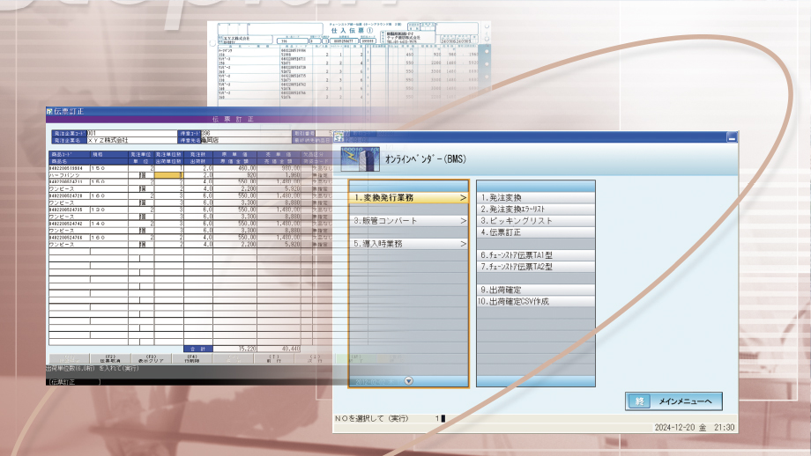Minimize the Online Vendor (BMS) window
This screenshot has height=456, width=811.
coord(731,137)
